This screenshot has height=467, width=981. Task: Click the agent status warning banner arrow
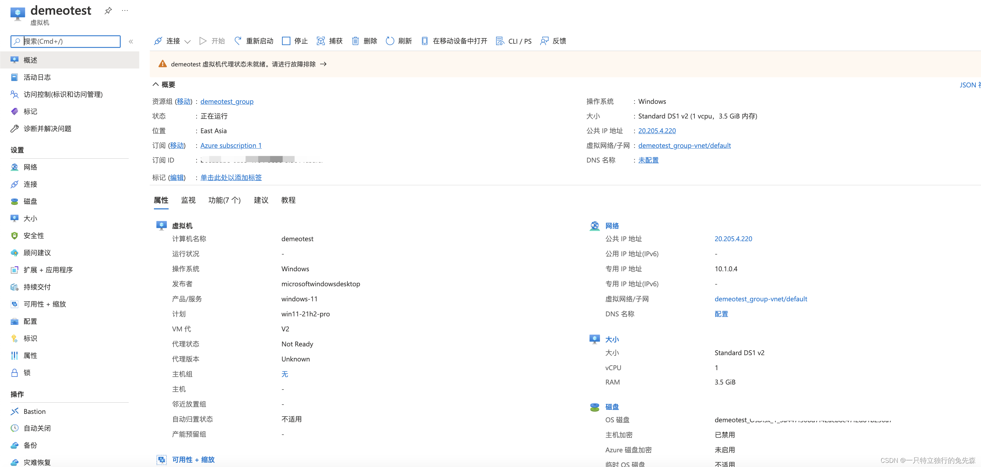323,64
